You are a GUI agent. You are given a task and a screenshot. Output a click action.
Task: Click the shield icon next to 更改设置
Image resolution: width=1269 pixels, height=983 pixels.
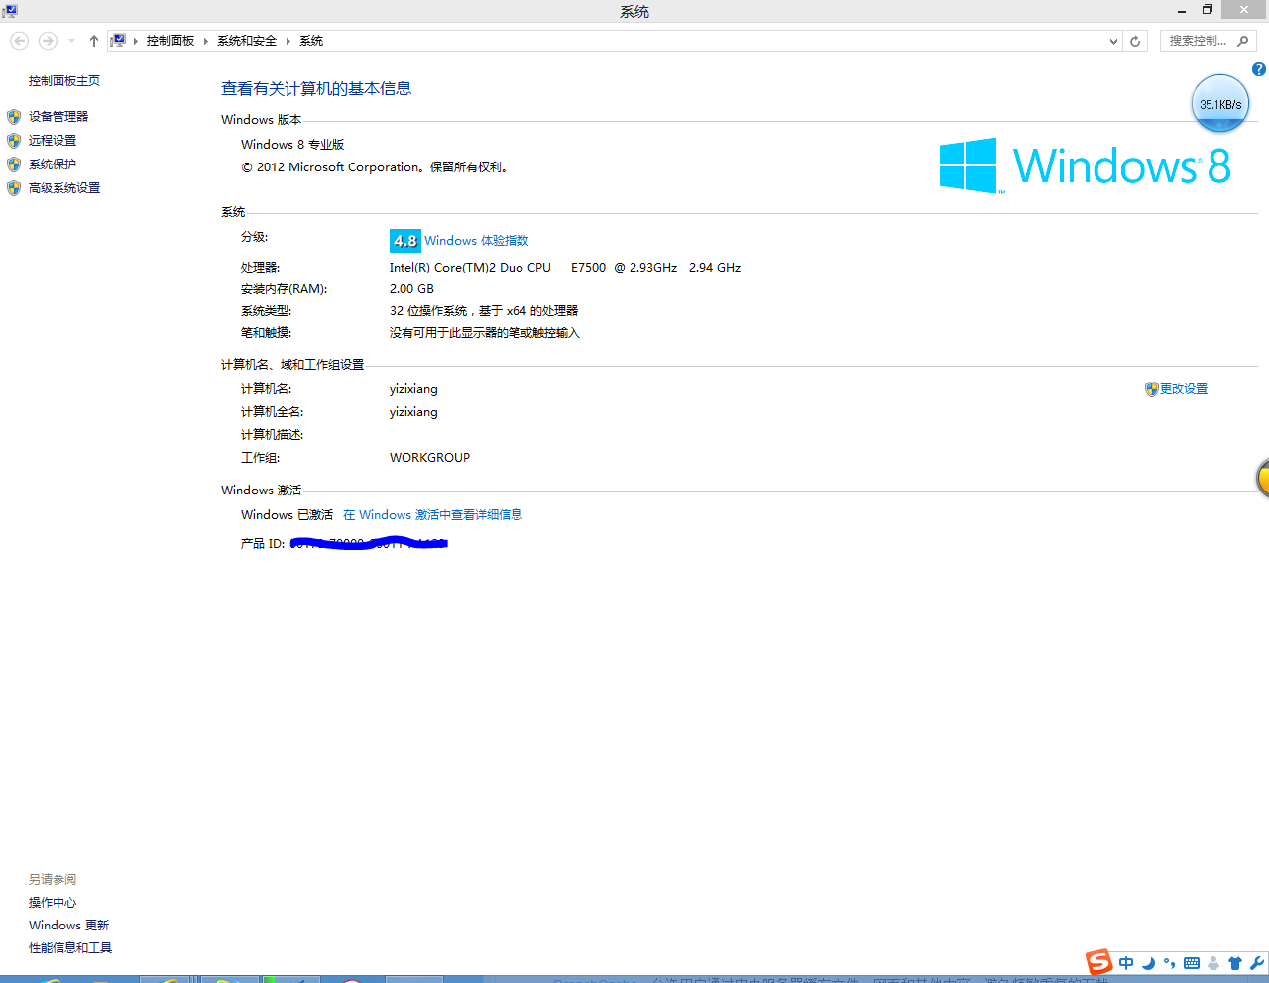coord(1151,389)
